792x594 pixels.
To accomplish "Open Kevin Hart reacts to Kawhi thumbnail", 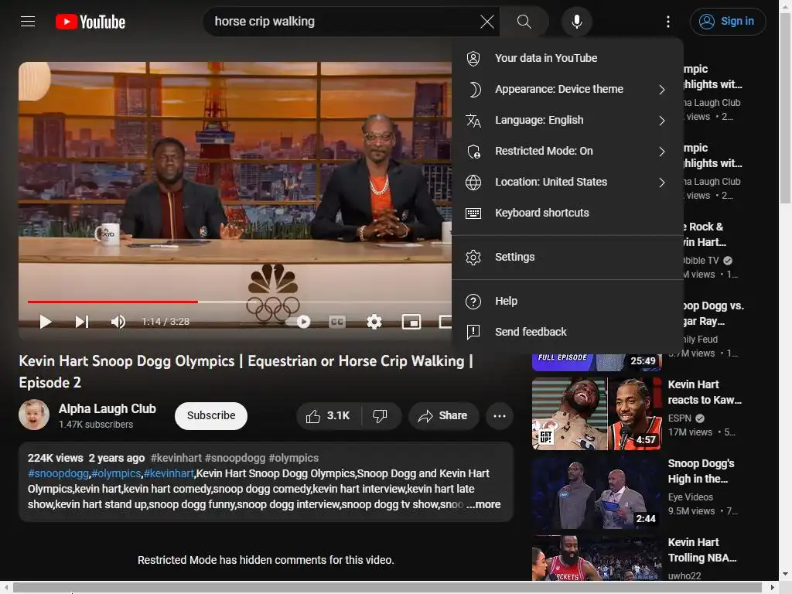I will pyautogui.click(x=596, y=414).
